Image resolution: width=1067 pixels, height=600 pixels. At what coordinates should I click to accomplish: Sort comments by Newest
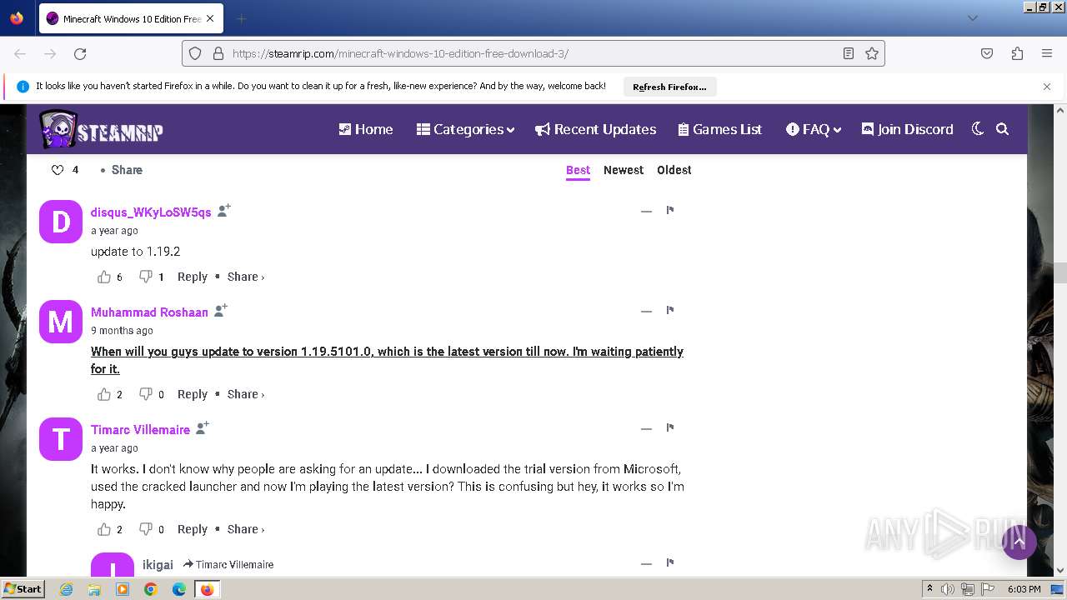[x=624, y=170]
